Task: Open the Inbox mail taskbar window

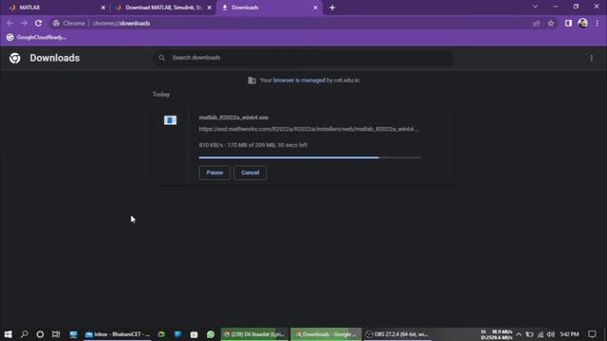Action: [118, 334]
